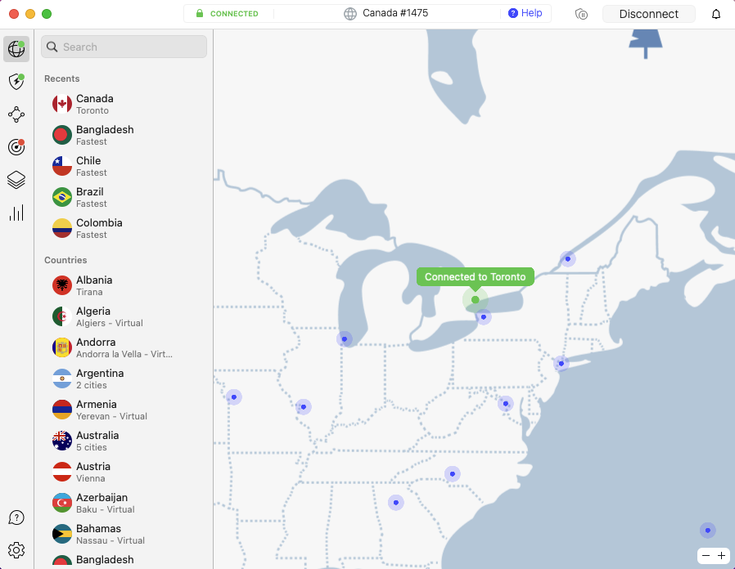Click the Andorra flag icon
The image size is (735, 569).
point(62,347)
